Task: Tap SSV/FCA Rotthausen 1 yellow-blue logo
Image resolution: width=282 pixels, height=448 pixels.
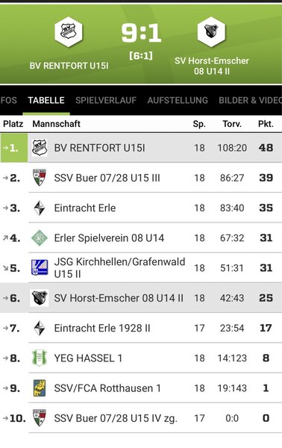Action: (x=40, y=388)
